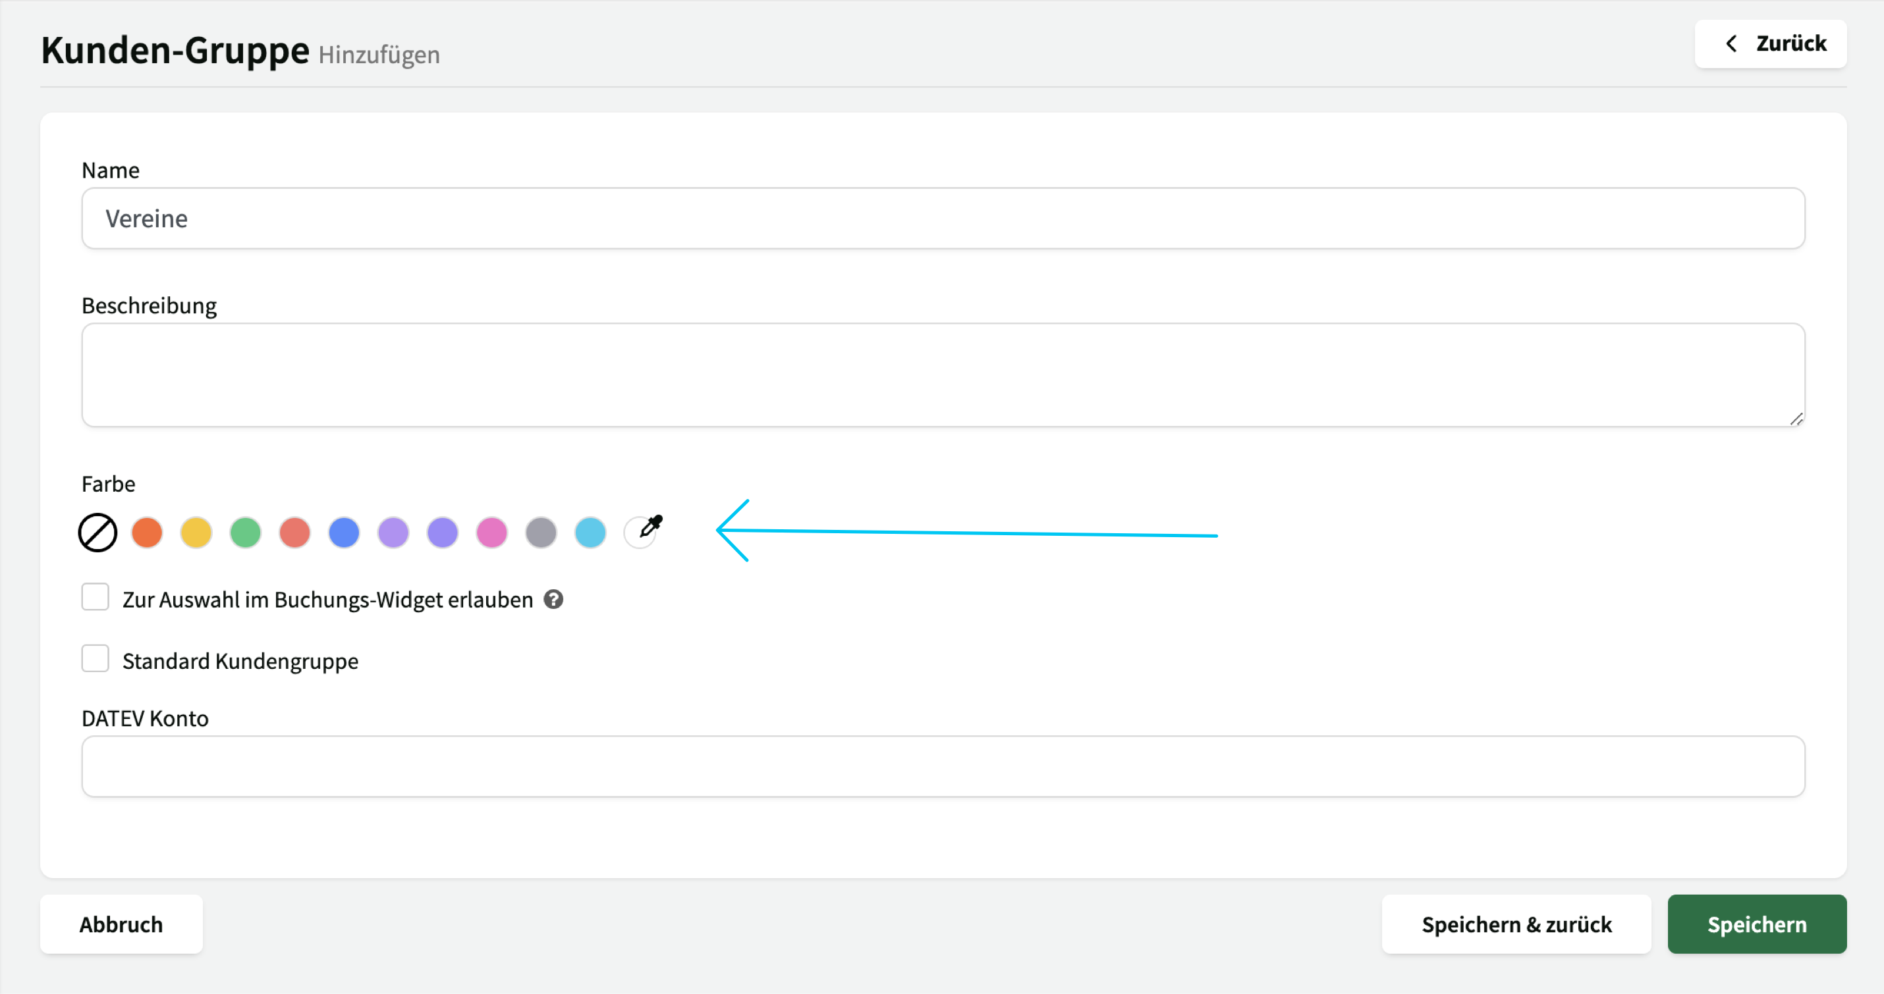Viewport: 1884px width, 994px height.
Task: Click the back chevron beside Zurück
Action: click(x=1731, y=44)
